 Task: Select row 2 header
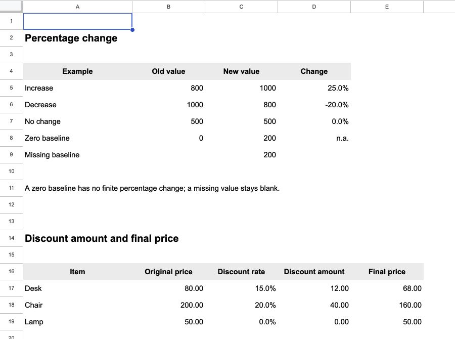11,38
